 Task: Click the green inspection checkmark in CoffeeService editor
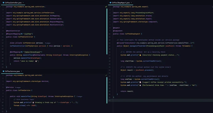coord(106,75)
